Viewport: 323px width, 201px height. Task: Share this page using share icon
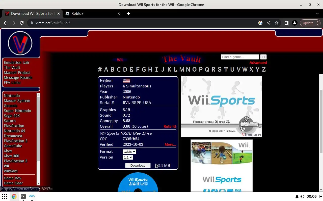[x=268, y=23]
